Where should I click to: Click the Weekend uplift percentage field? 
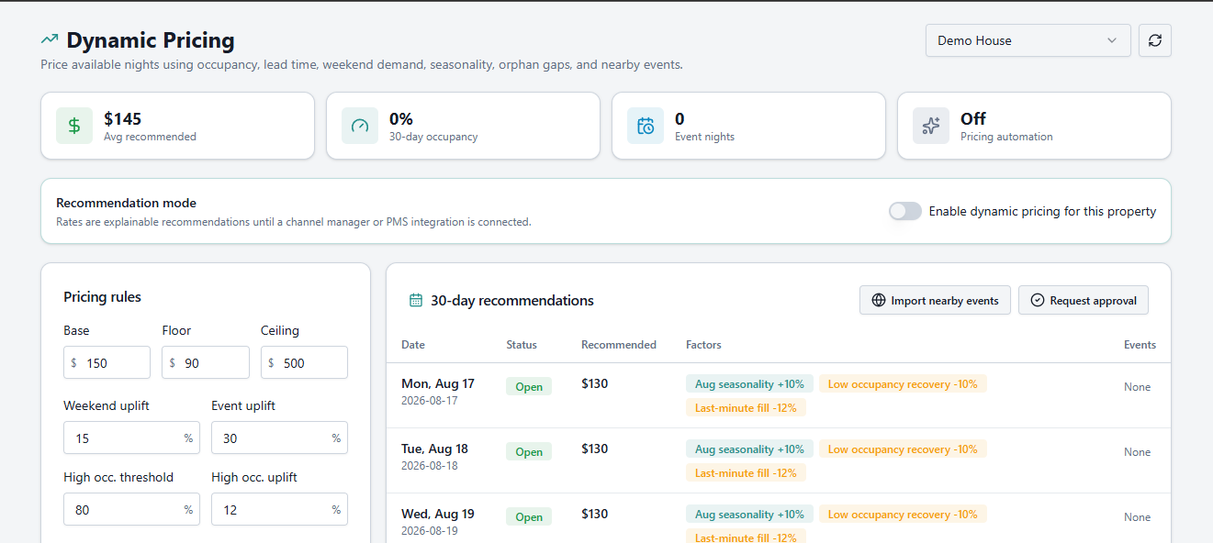pyautogui.click(x=131, y=438)
